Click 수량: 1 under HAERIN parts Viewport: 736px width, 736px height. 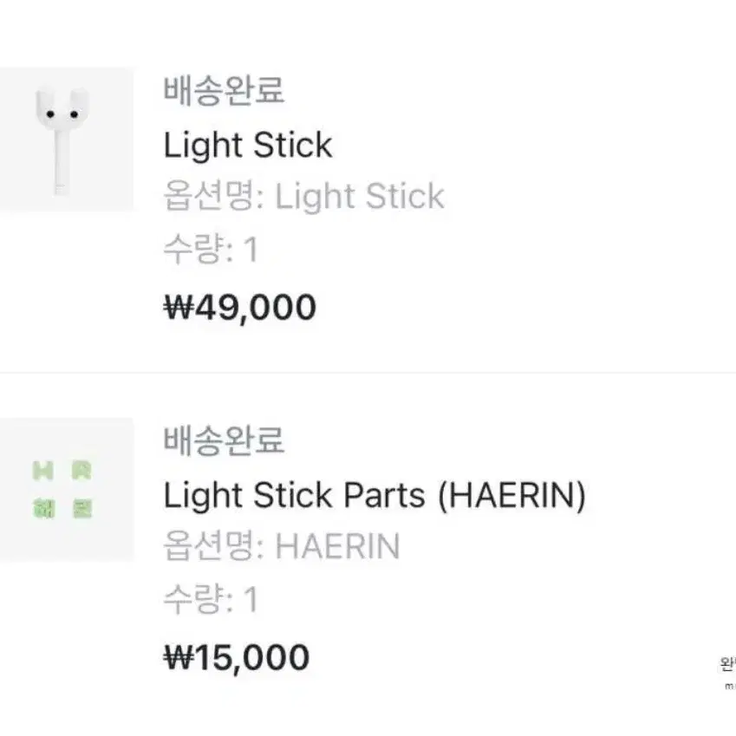[x=211, y=599]
